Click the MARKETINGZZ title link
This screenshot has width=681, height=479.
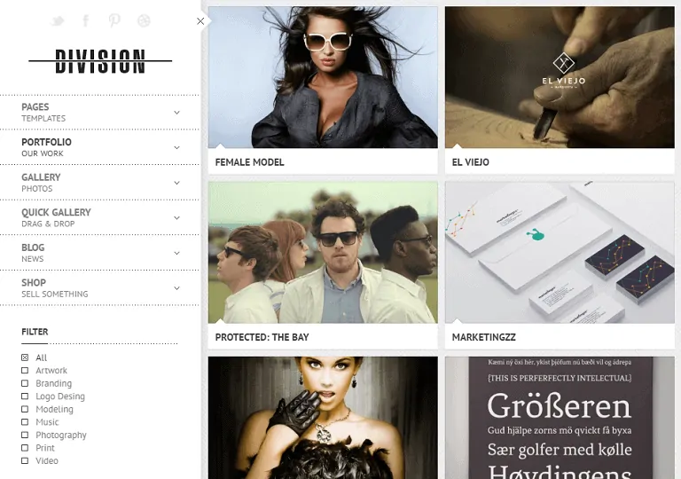pyautogui.click(x=484, y=337)
